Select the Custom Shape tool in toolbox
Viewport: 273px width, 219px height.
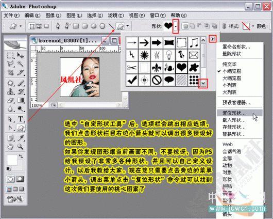tap(21, 128)
